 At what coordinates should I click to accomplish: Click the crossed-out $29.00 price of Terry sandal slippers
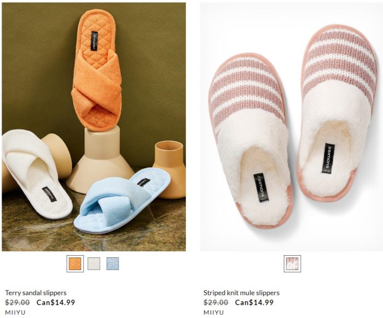tap(18, 302)
